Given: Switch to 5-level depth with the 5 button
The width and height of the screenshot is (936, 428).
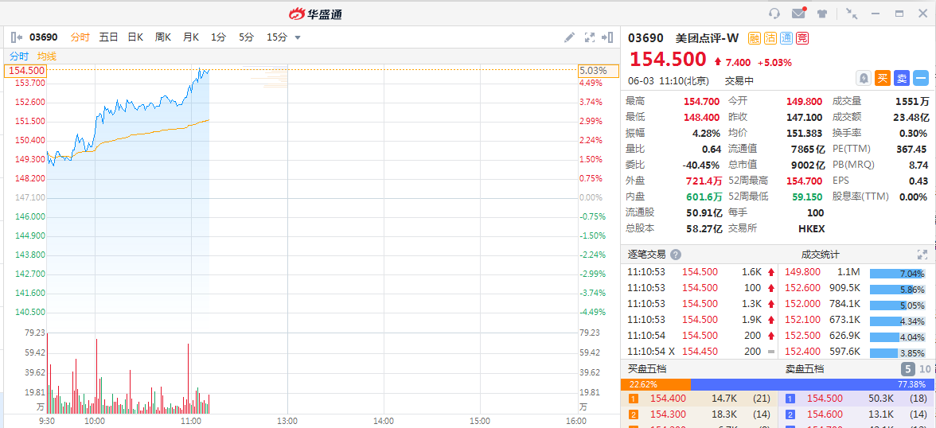Looking at the screenshot, I should coord(907,369).
